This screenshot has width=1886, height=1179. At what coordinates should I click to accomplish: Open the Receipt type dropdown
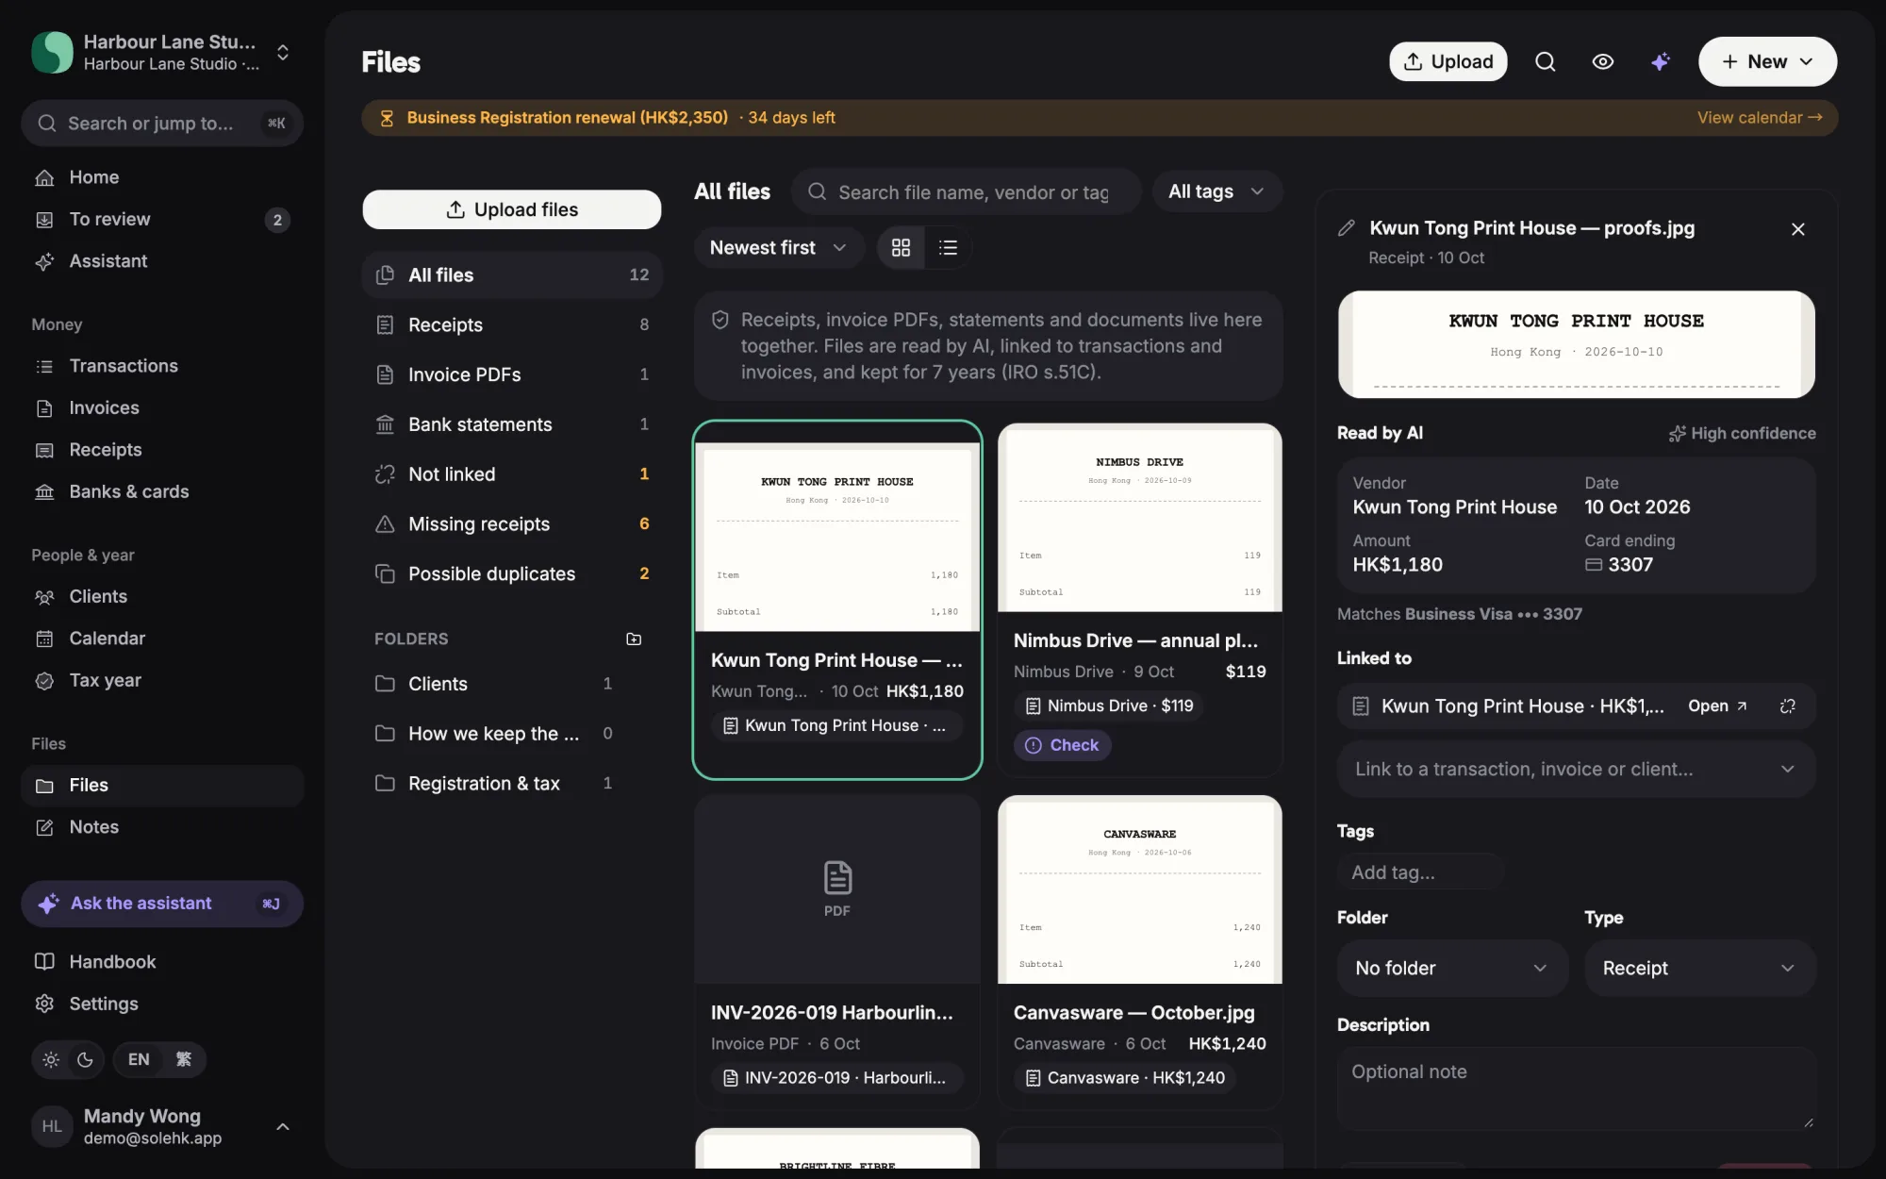coord(1699,968)
